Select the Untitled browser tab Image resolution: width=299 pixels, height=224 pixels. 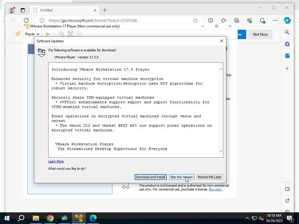tap(65, 10)
